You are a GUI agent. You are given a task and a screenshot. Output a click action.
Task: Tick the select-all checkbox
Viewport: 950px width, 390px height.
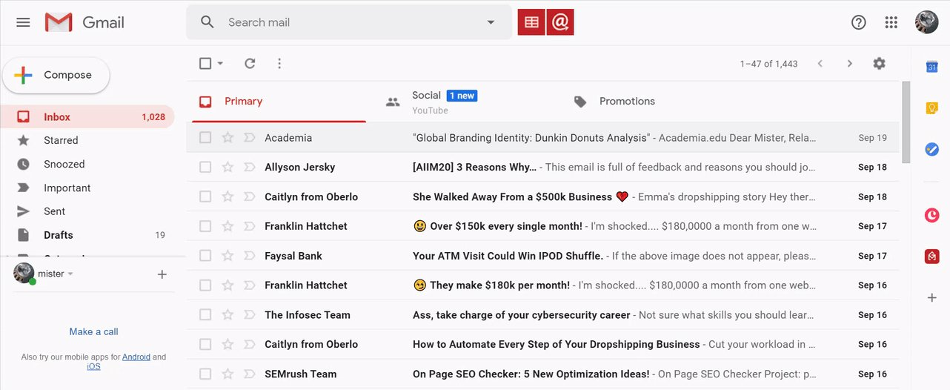[205, 64]
